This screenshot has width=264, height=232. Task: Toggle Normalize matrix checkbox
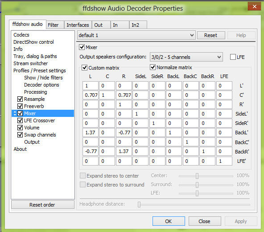point(153,67)
